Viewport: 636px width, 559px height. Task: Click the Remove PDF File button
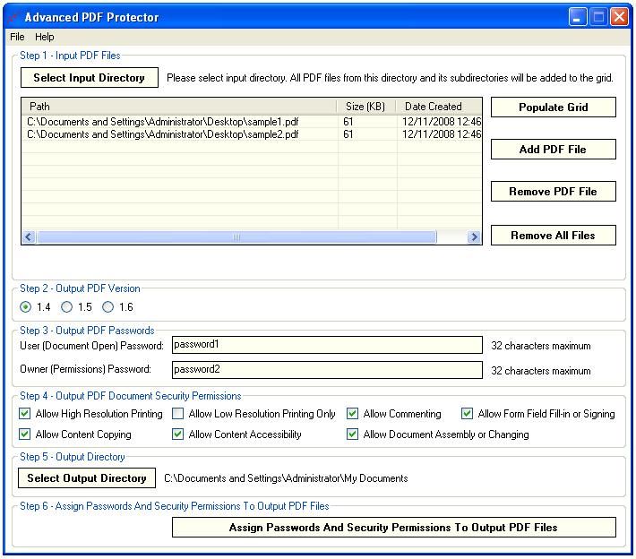(x=553, y=192)
